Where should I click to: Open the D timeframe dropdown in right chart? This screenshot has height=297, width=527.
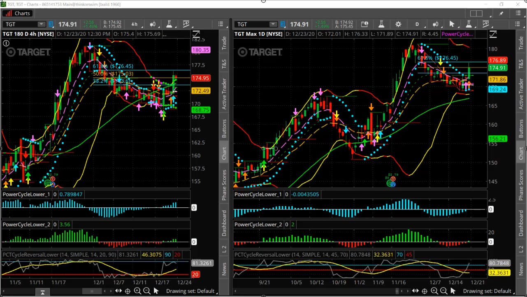417,24
